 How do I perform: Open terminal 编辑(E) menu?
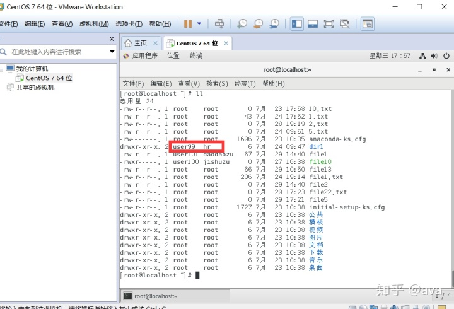tap(161, 84)
